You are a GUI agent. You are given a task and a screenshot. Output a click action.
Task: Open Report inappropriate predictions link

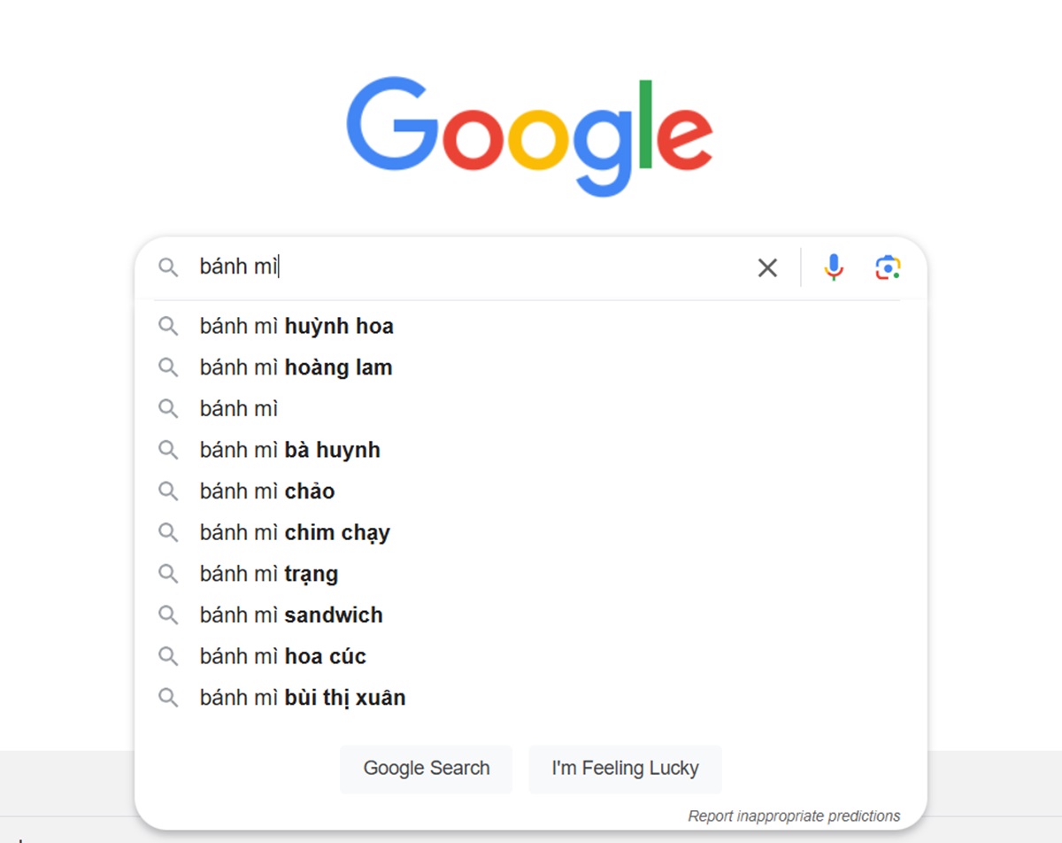pos(794,816)
